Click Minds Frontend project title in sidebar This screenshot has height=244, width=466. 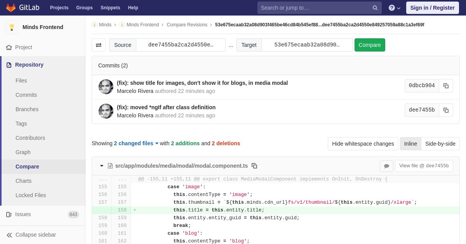pos(43,27)
